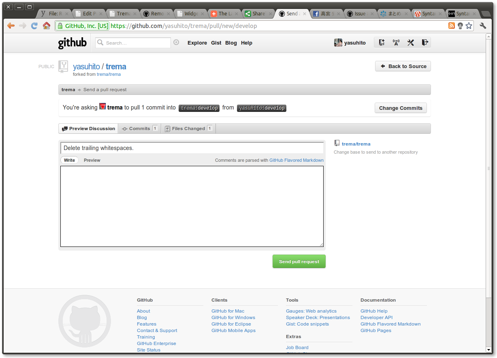Open the trema repository title link
The width and height of the screenshot is (497, 358).
click(x=116, y=66)
